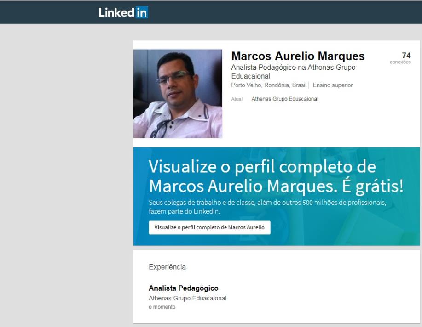Click the banner headline ending 'É grátis!'
422x327 pixels.
276,176
